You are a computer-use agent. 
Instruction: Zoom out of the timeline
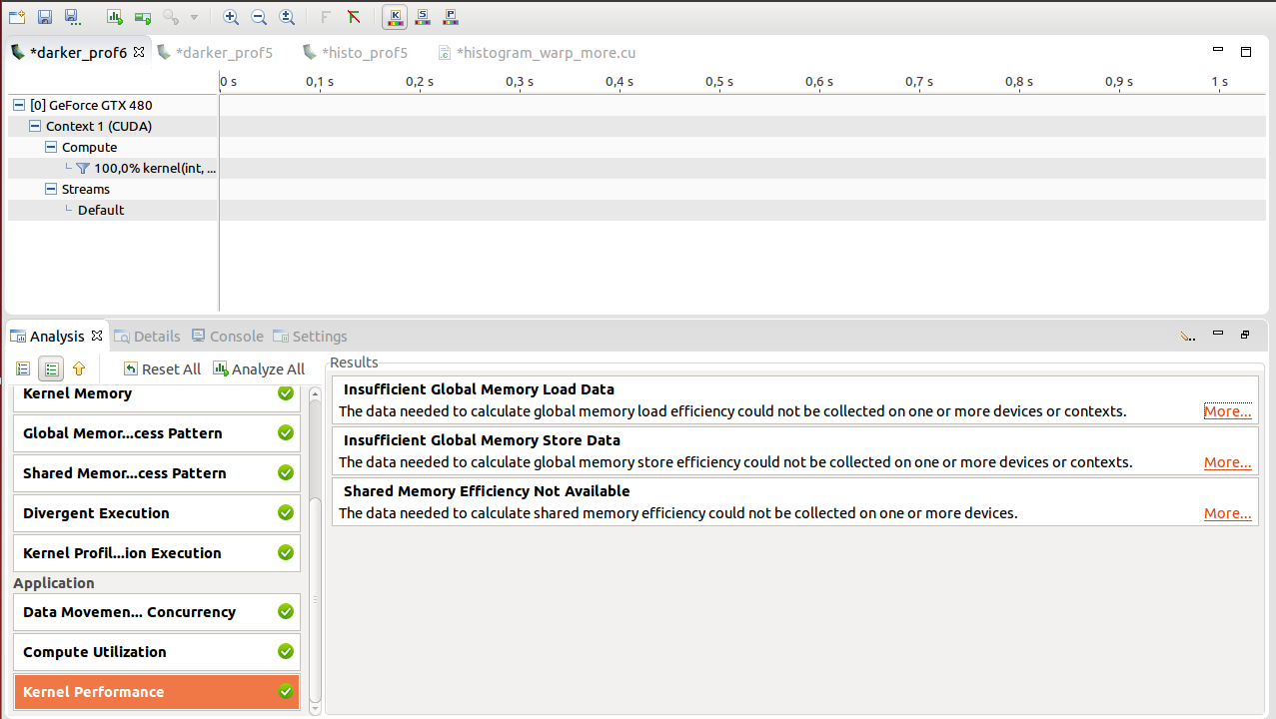point(259,17)
